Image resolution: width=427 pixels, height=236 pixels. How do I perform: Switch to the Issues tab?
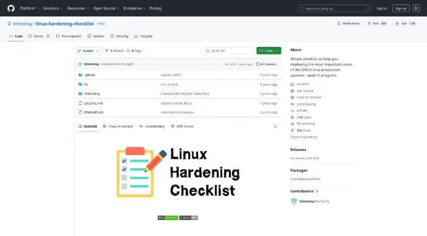pyautogui.click(x=38, y=36)
